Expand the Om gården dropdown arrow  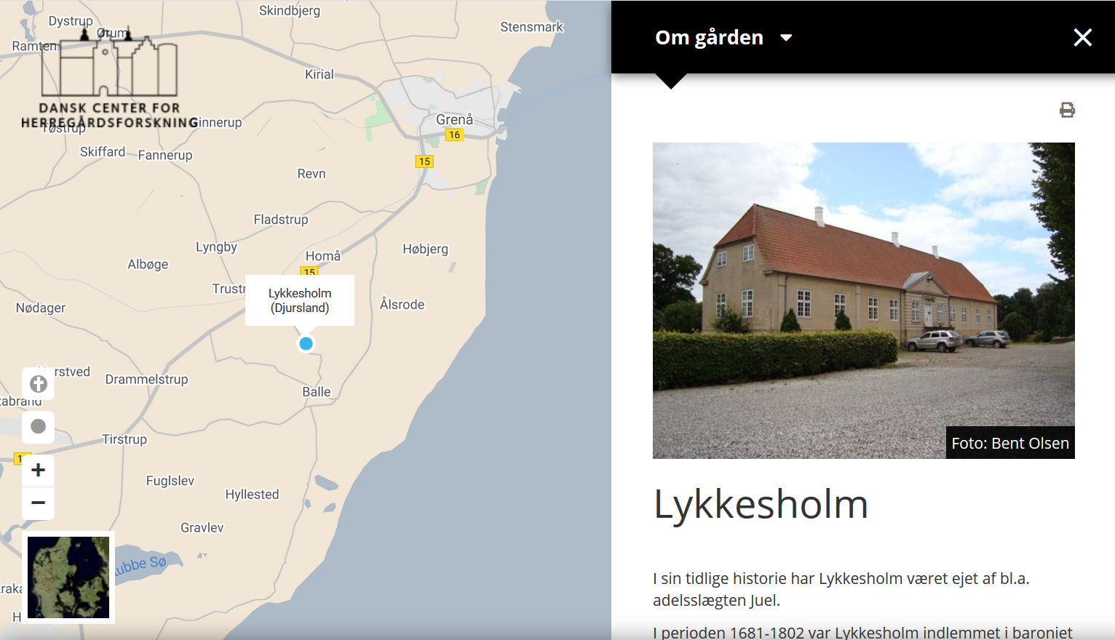click(786, 38)
